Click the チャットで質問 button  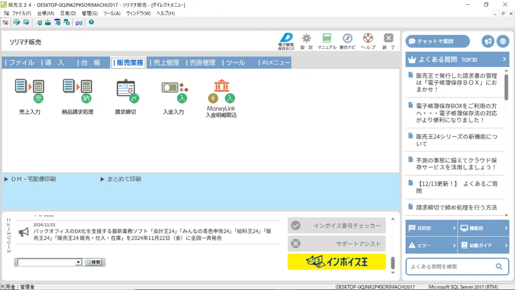tap(438, 41)
